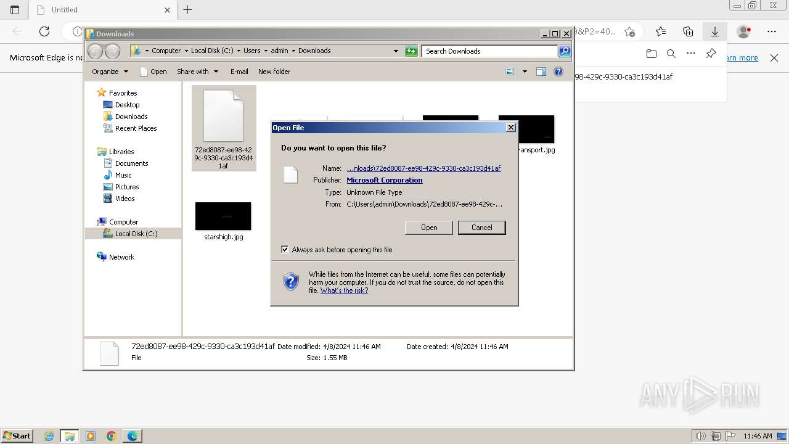Image resolution: width=789 pixels, height=444 pixels.
Task: Click Cancel in the Open File dialog
Action: pyautogui.click(x=481, y=228)
